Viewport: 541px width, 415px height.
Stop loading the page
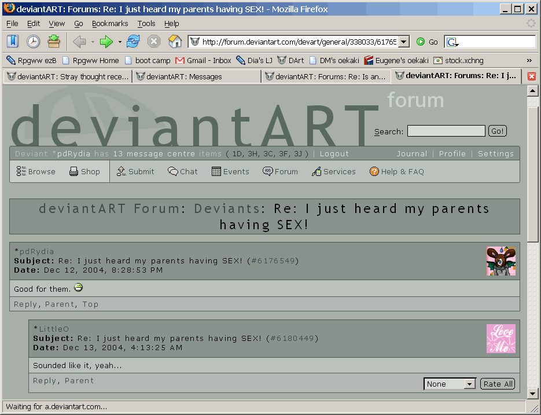[x=154, y=42]
